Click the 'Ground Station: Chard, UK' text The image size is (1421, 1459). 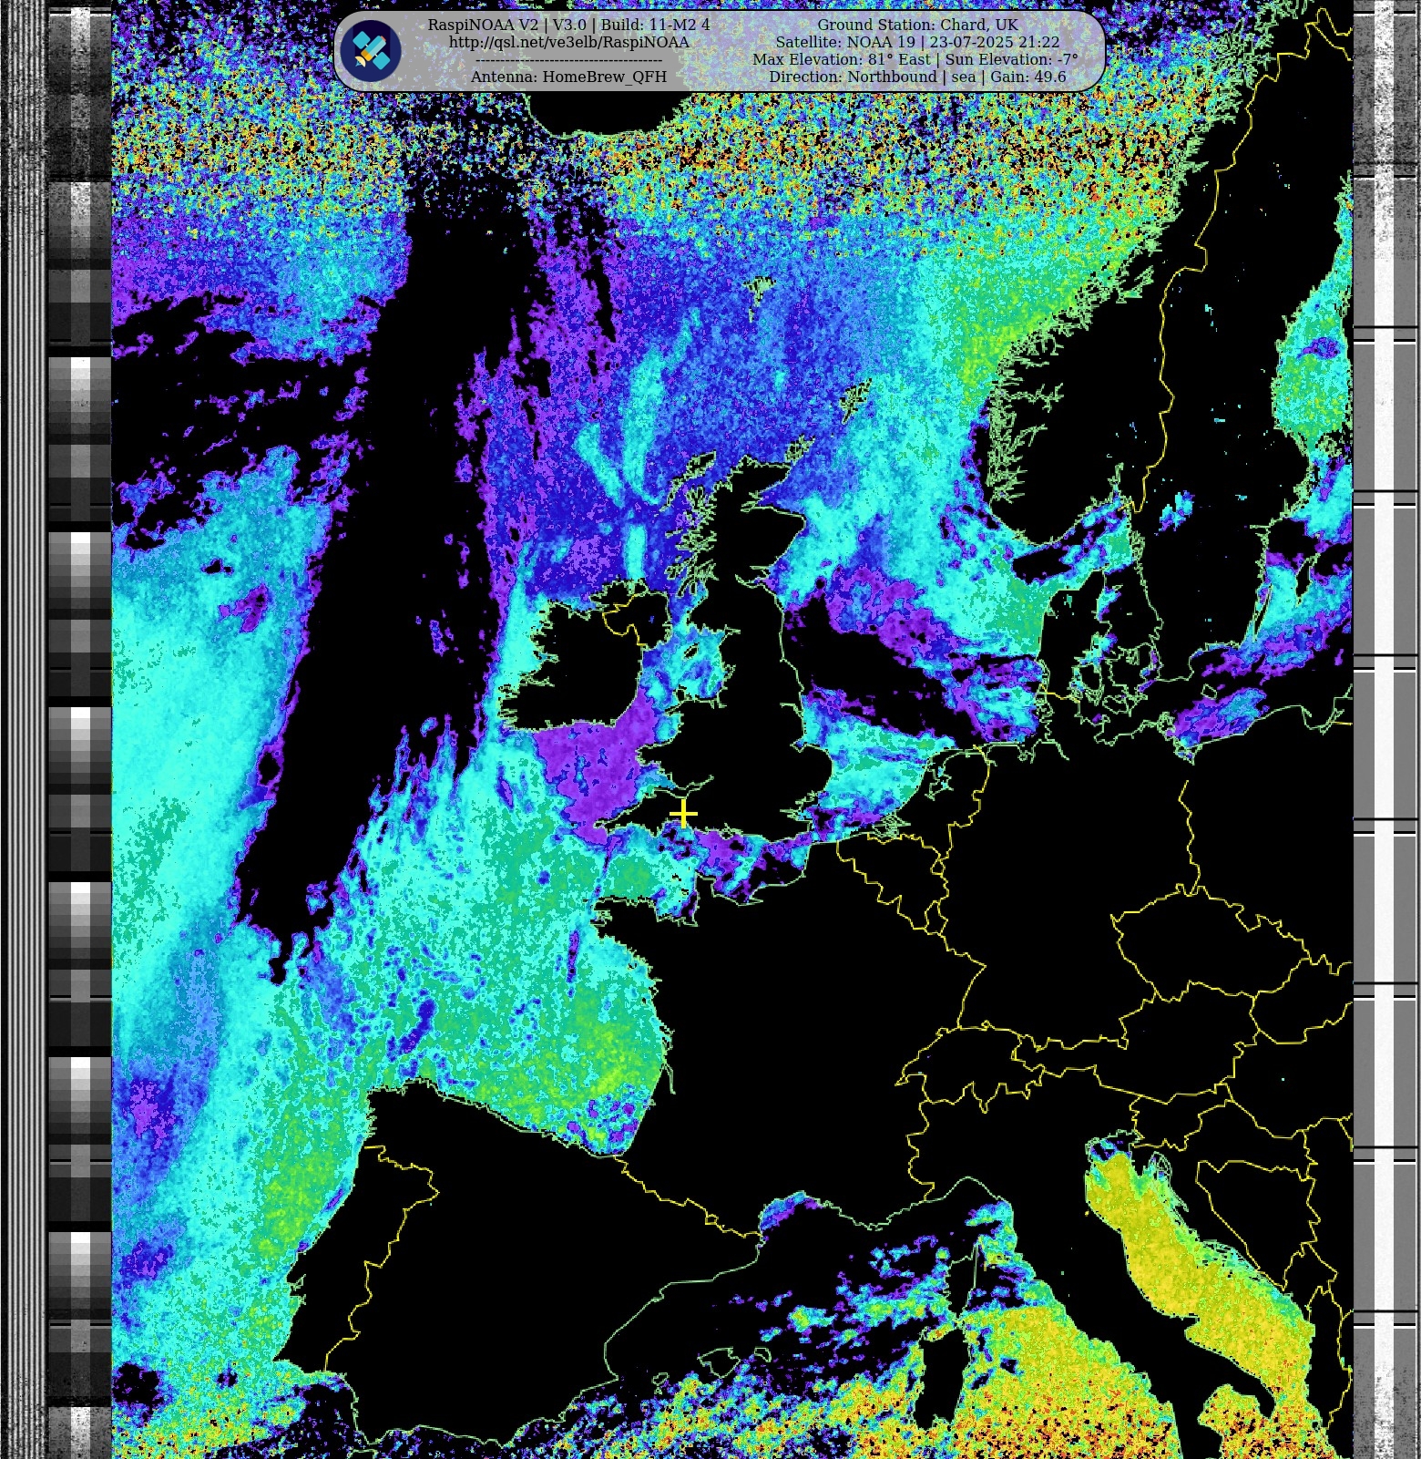click(917, 25)
